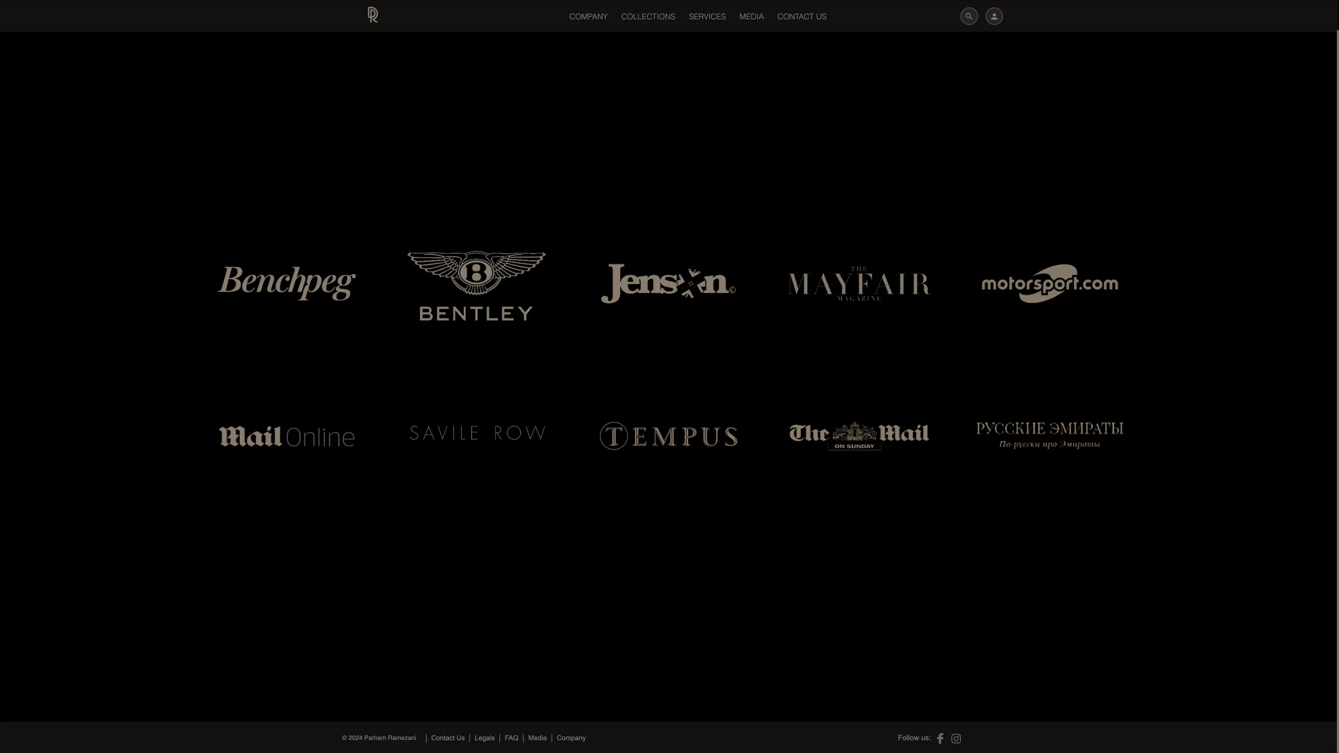This screenshot has width=1339, height=753.
Task: Select the Tempus logo
Action: [668, 436]
